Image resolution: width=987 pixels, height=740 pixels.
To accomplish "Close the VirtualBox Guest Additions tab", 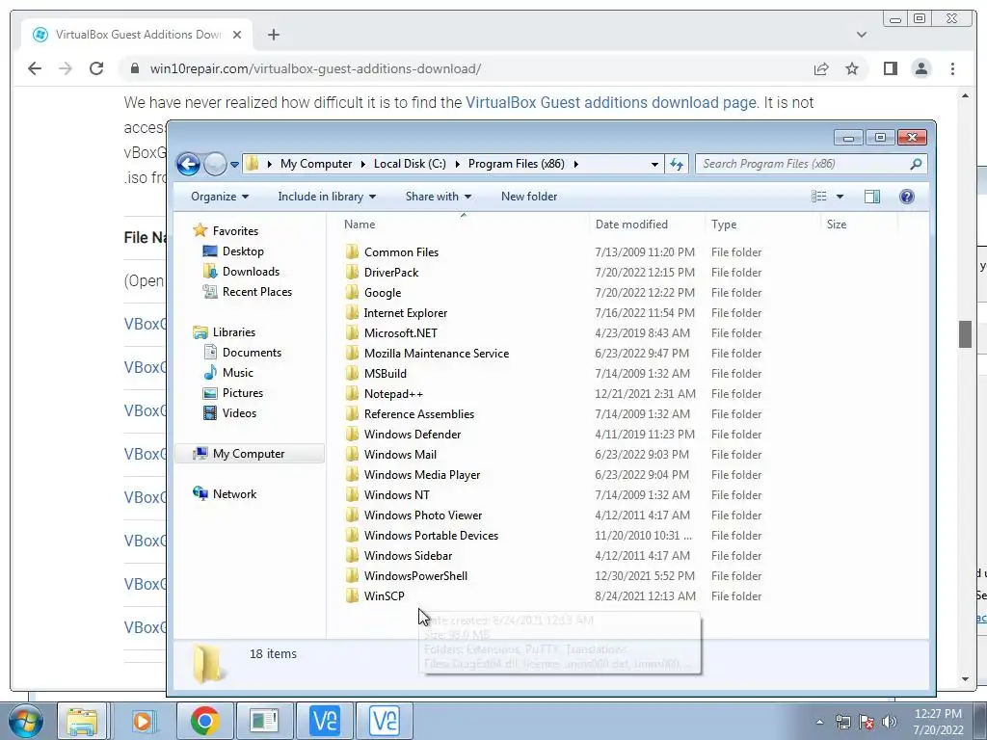I will click(x=237, y=35).
